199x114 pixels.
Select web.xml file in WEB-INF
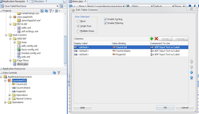pyautogui.click(x=25, y=57)
